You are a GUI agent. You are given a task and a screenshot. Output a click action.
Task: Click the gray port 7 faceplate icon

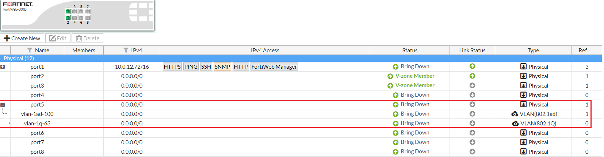88,12
